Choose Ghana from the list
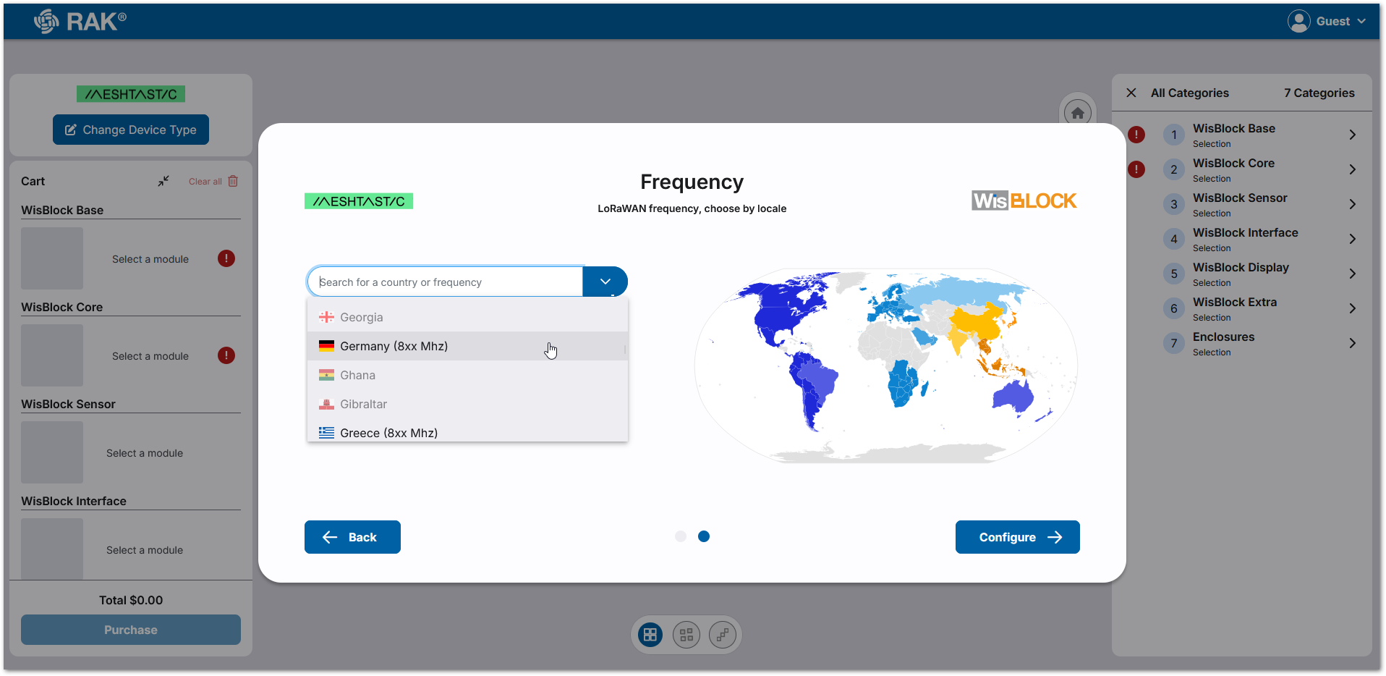1386x676 pixels. click(x=467, y=375)
